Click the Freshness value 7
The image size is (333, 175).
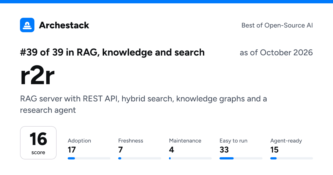(120, 150)
